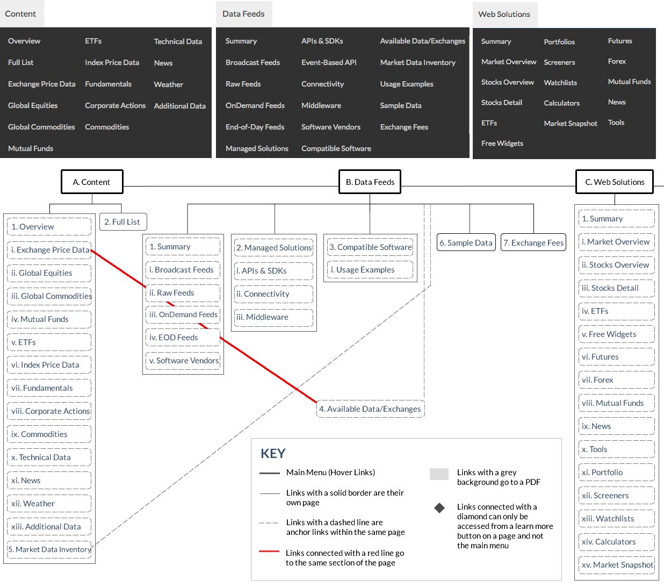The image size is (664, 587).
Task: Click the diamond symbol in the key
Action: (439, 508)
